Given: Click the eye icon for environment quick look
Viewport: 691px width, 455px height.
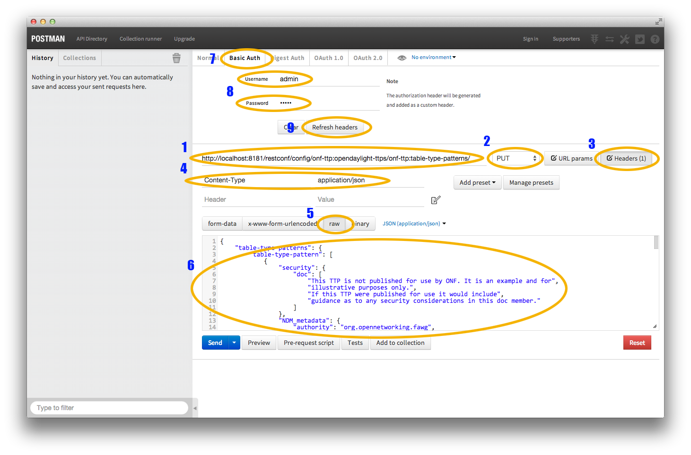Looking at the screenshot, I should click(402, 58).
